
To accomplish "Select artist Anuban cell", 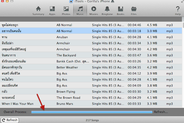I will point(62,37).
